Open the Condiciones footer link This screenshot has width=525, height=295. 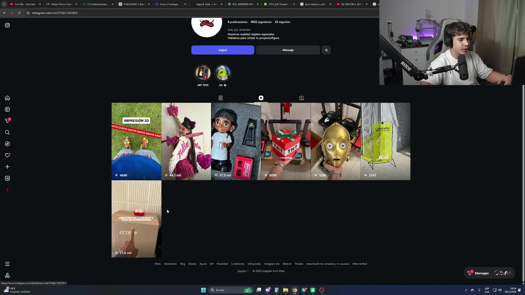pos(238,264)
